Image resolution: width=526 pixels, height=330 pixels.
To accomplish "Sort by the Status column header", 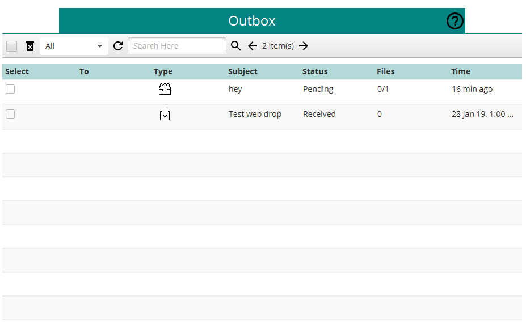I will point(315,71).
